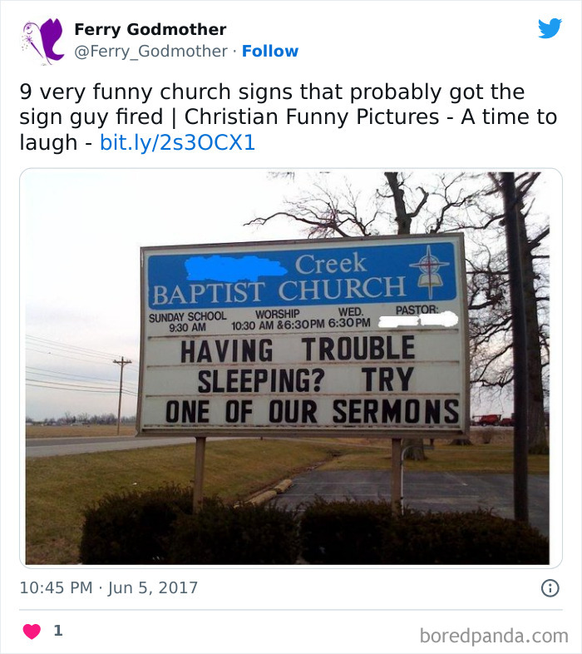Click the like count number 1
Viewport: 582px width, 654px height.
58,630
